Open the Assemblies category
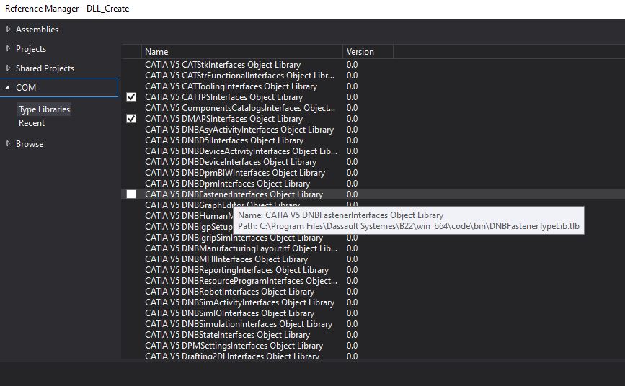The height and width of the screenshot is (386, 625). pyautogui.click(x=37, y=30)
